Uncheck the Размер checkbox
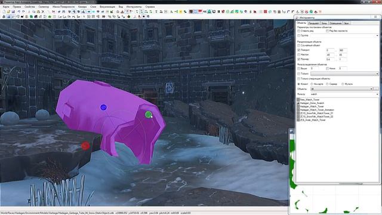Screen dimensions: 382x215 coord(298,59)
